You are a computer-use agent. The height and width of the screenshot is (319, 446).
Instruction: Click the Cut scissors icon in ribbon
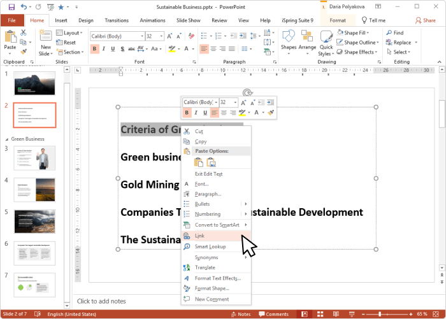24,32
